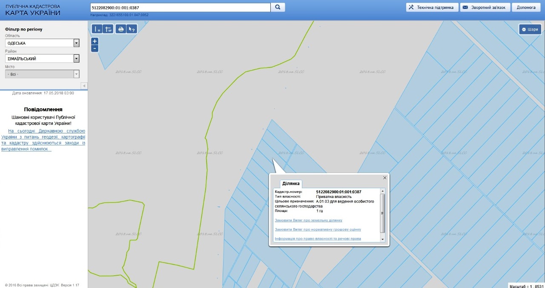The image size is (545, 288).
Task: Activate the parcel info identify tool
Action: pos(132,29)
